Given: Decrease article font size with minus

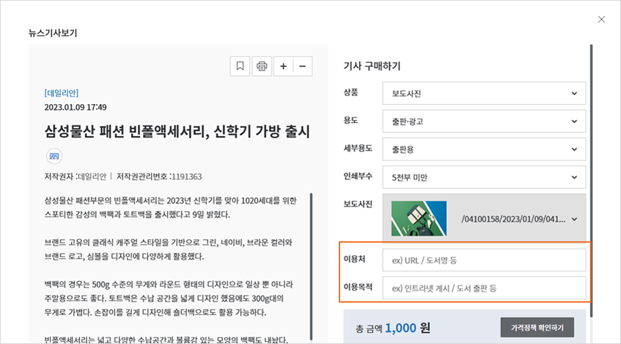Looking at the screenshot, I should [x=303, y=66].
